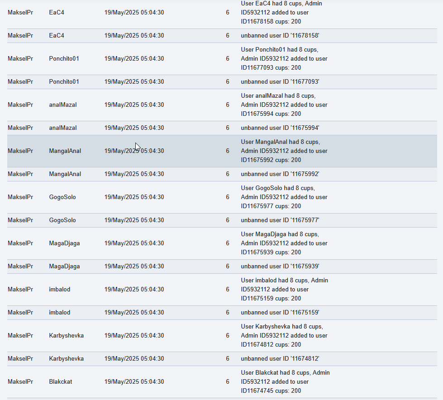Select the 'unbanned user ID 11677093' message
Image resolution: width=443 pixels, height=400 pixels.
click(x=280, y=81)
